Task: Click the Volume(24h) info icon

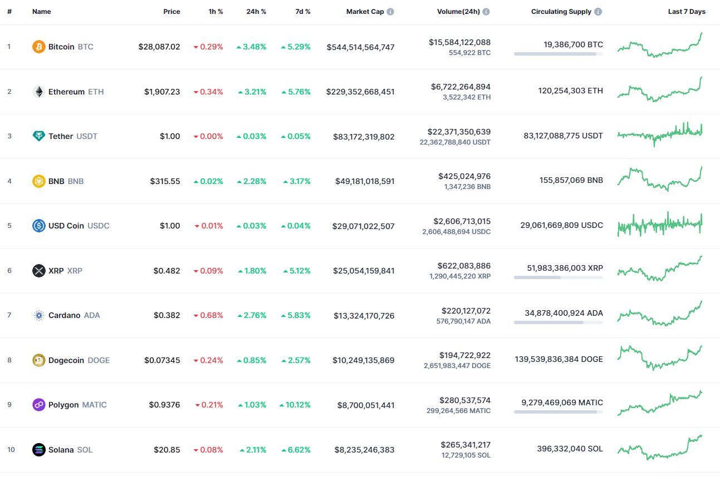Action: coord(486,12)
